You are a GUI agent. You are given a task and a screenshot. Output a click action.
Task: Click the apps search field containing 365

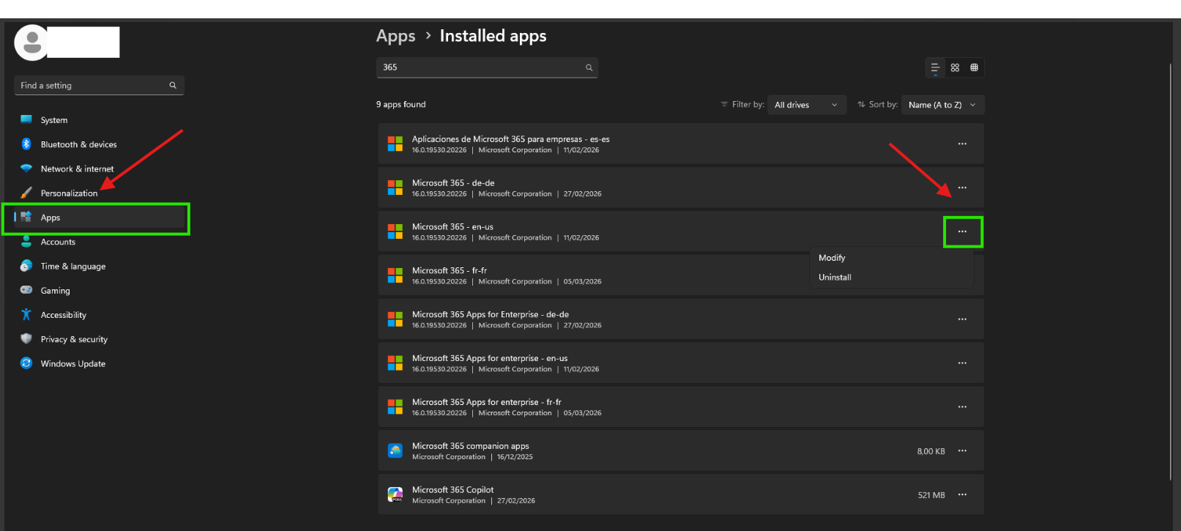(487, 67)
